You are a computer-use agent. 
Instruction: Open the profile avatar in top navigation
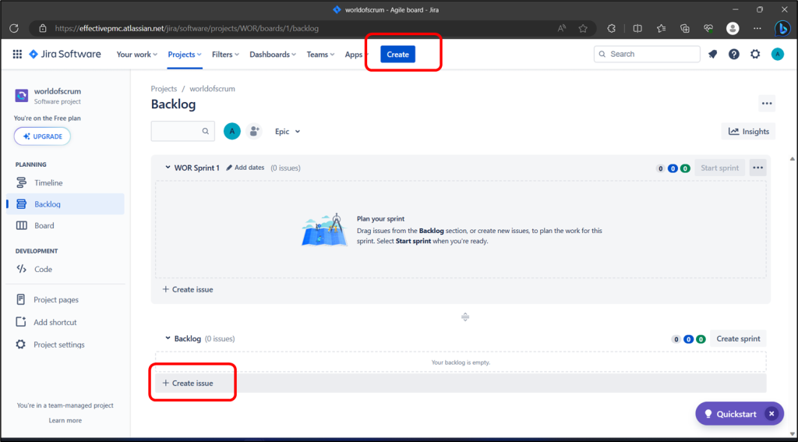[778, 54]
